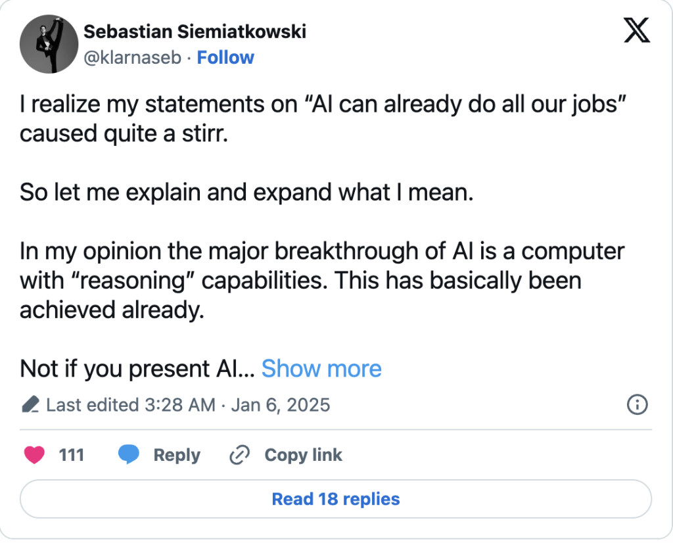
Task: Open the info circle icon
Action: point(638,405)
